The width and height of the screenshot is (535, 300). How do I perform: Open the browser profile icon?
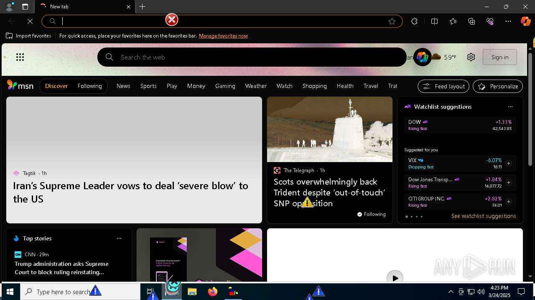(x=9, y=7)
